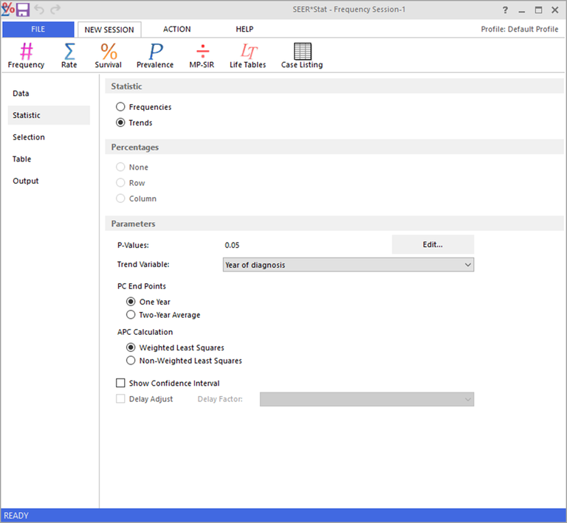Choose Two-Year Average end points
The height and width of the screenshot is (523, 567).
131,315
